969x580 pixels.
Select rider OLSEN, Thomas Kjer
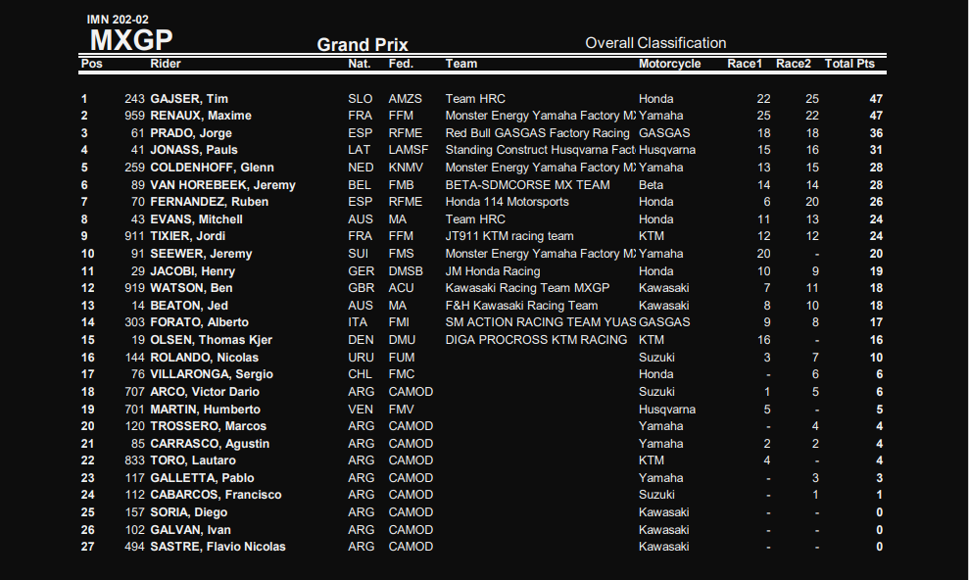[x=210, y=340]
